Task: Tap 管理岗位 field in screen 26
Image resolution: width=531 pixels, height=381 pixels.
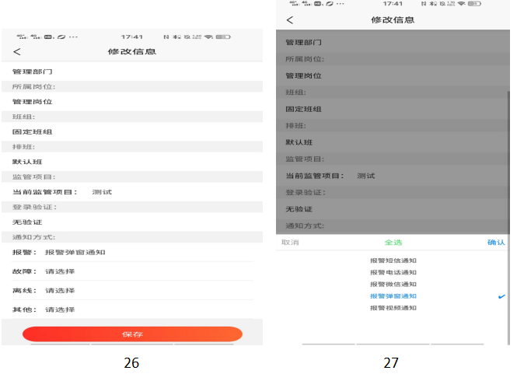Action: click(132, 102)
